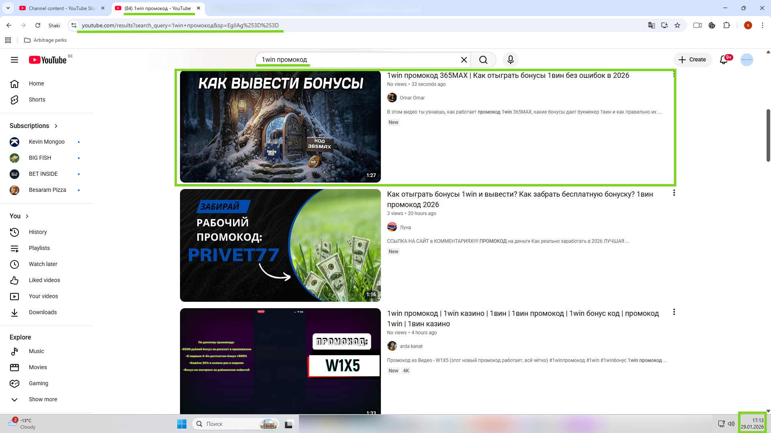
Task: Expand the You section
Action: [19, 216]
